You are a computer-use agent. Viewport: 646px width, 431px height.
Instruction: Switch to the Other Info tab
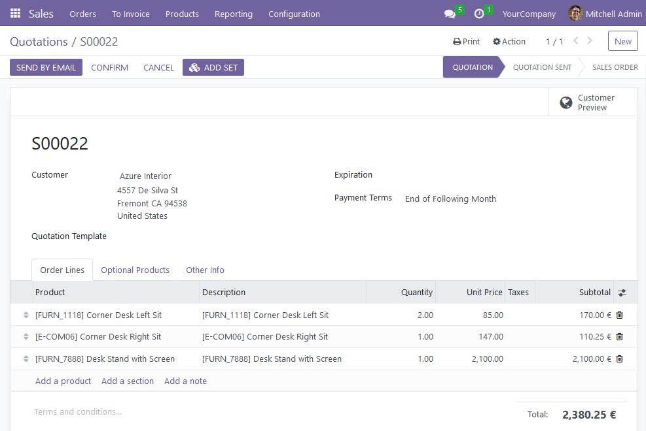tap(205, 270)
